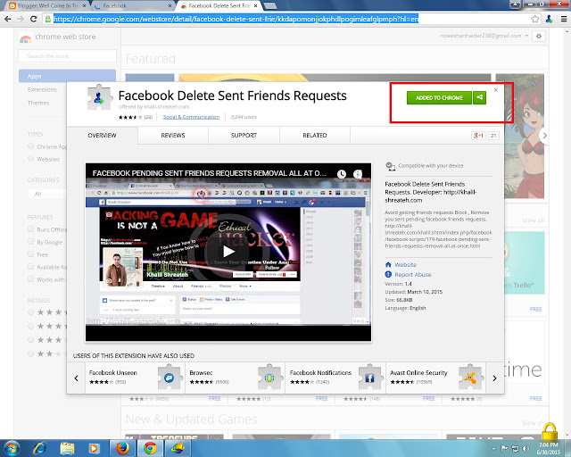Open Windows Start menu
Image resolution: width=571 pixels, height=457 pixels.
pyautogui.click(x=12, y=448)
